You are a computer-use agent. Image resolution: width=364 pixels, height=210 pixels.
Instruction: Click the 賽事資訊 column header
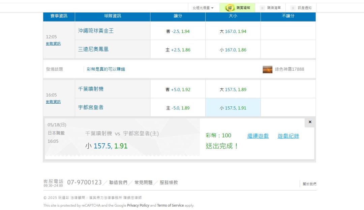click(x=59, y=16)
